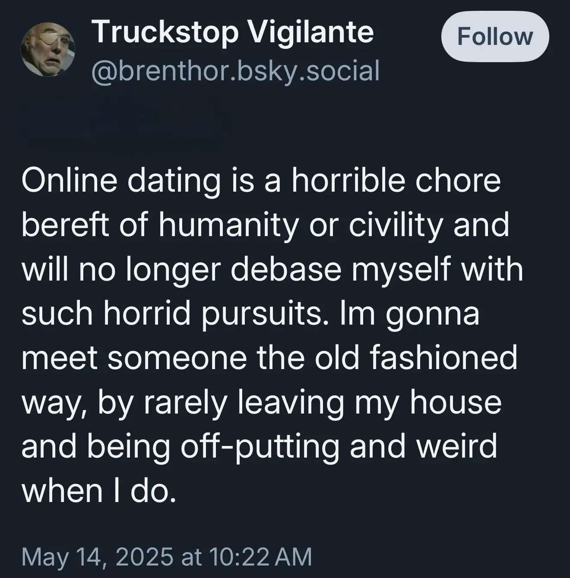Open the May 14, 2025 timestamp

[166, 556]
